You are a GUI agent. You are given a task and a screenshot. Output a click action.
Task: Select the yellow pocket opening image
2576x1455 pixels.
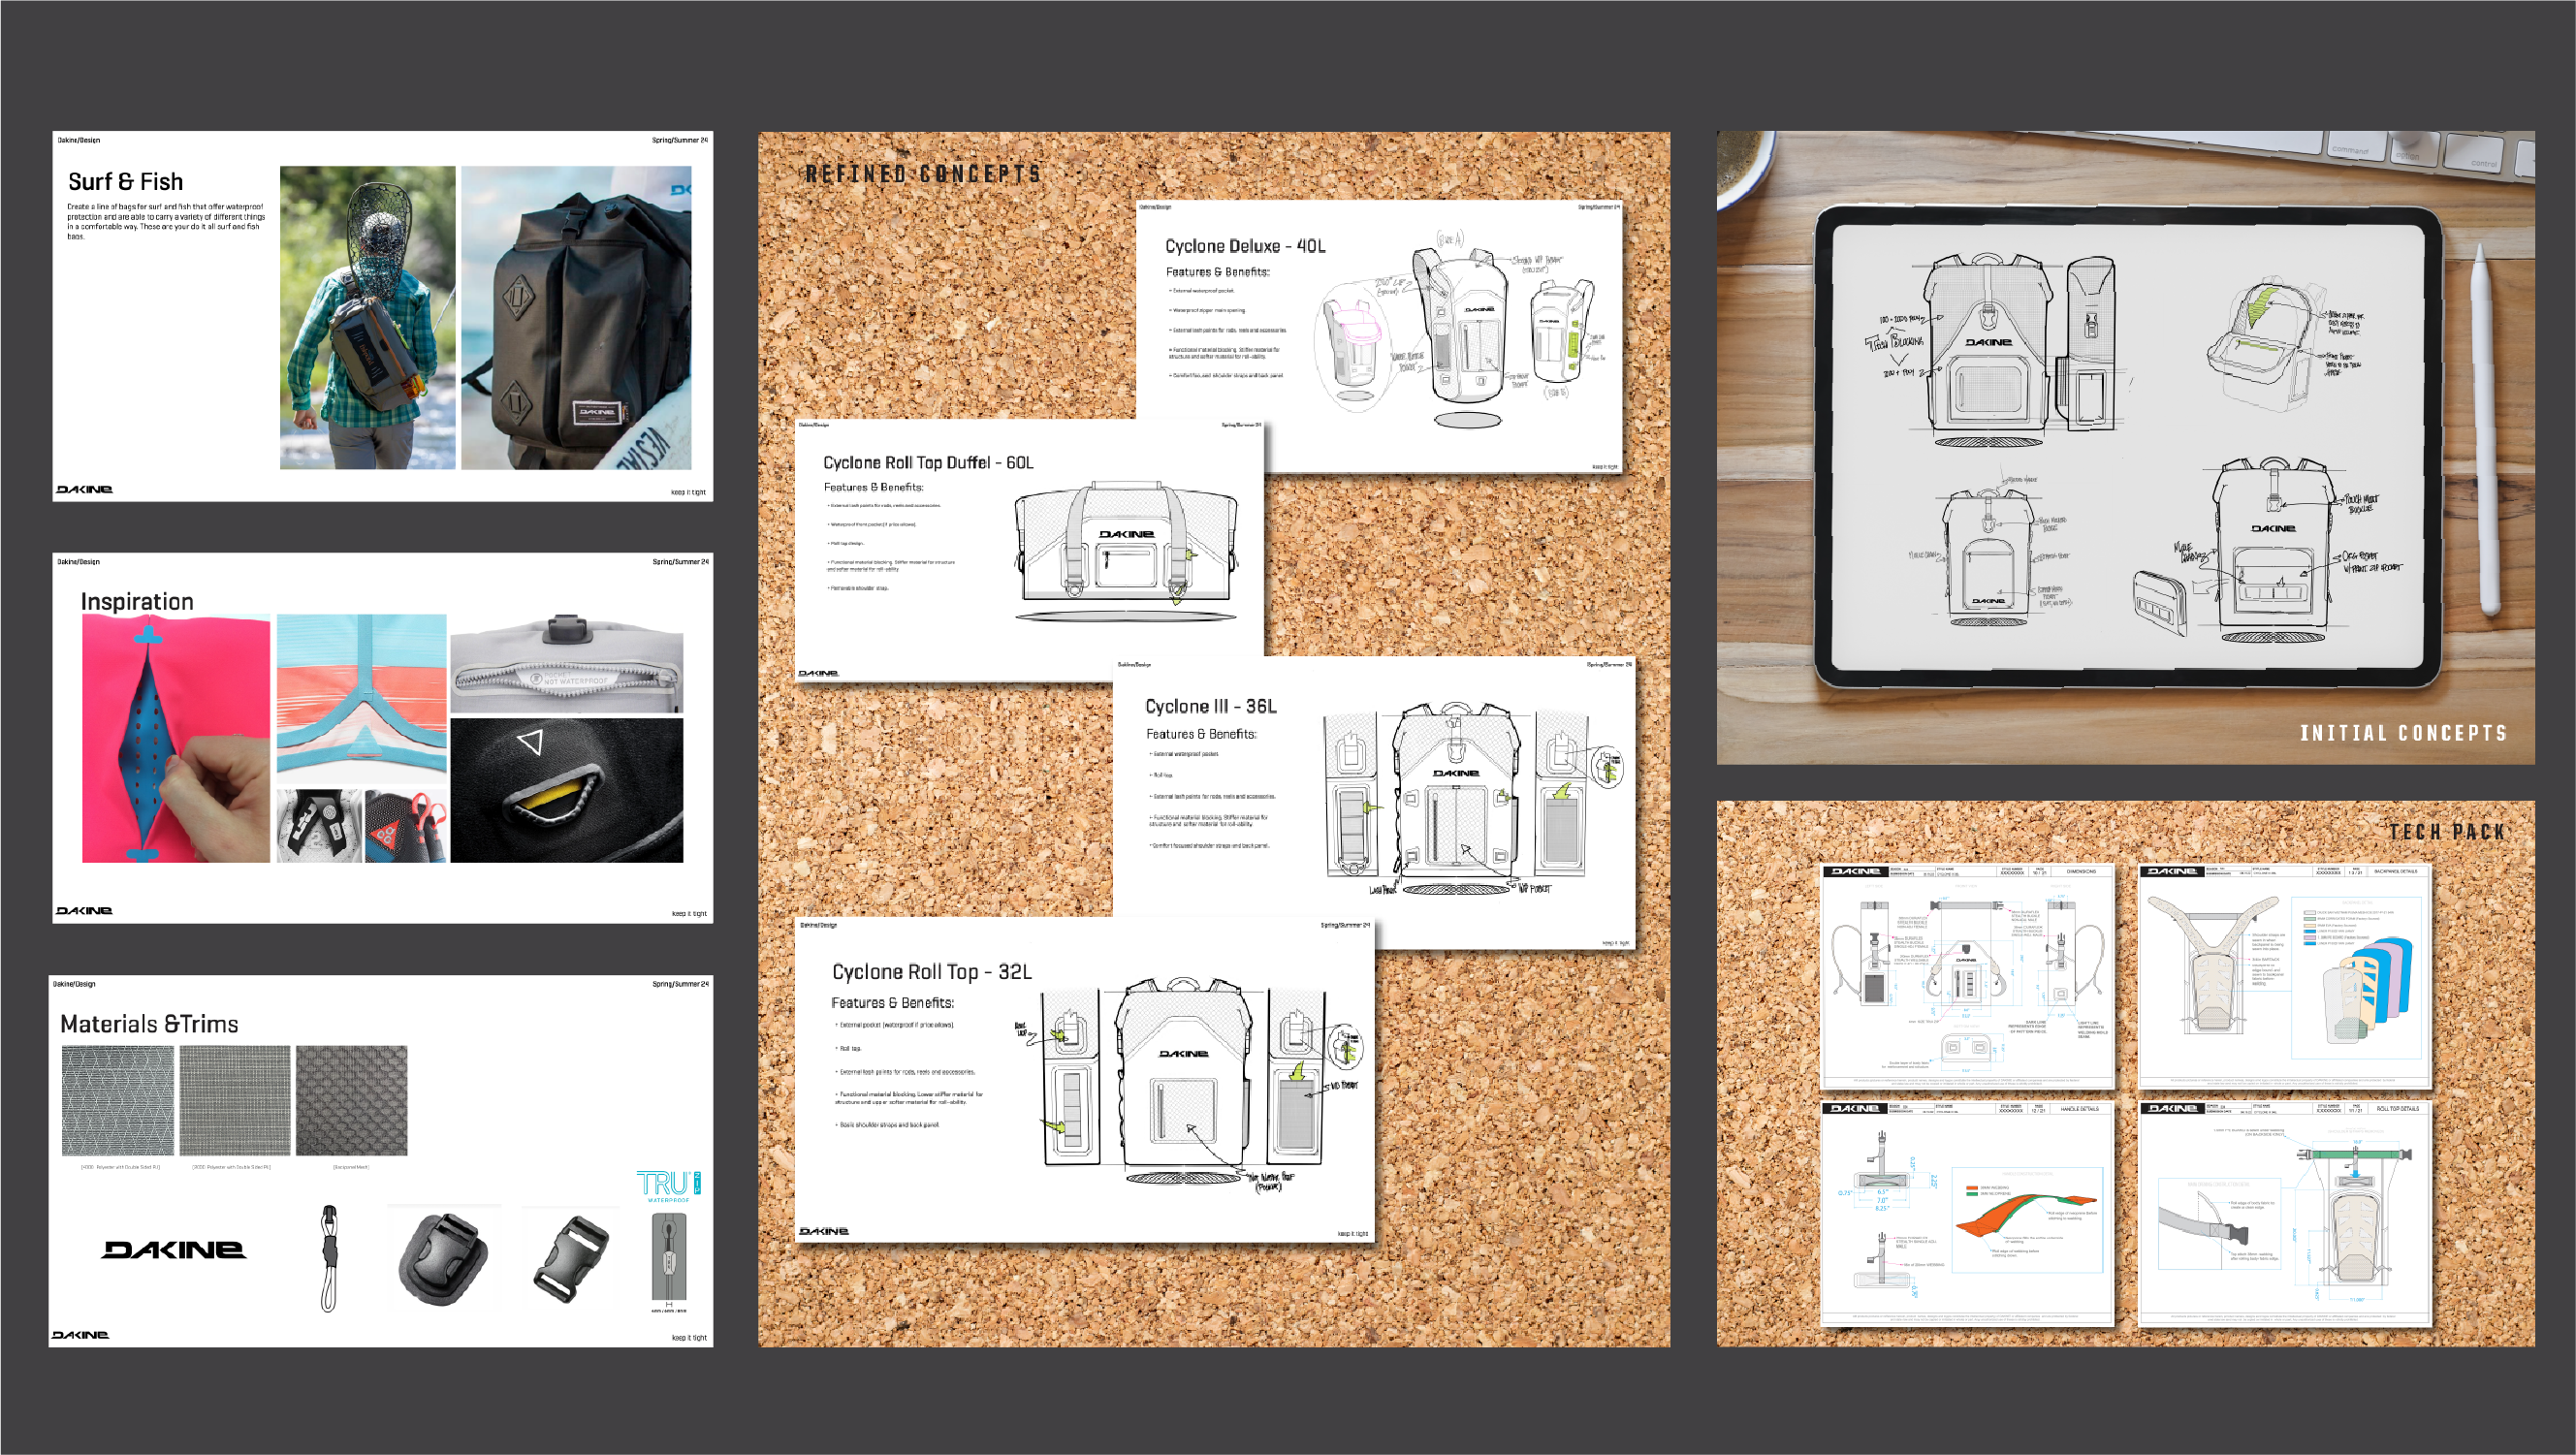point(567,790)
